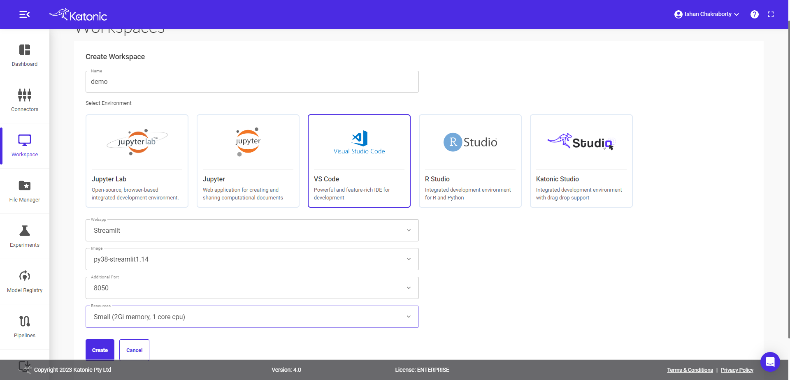
Task: Click the Copyright 2023 Katonic Pty Ltd text
Action: click(x=72, y=370)
